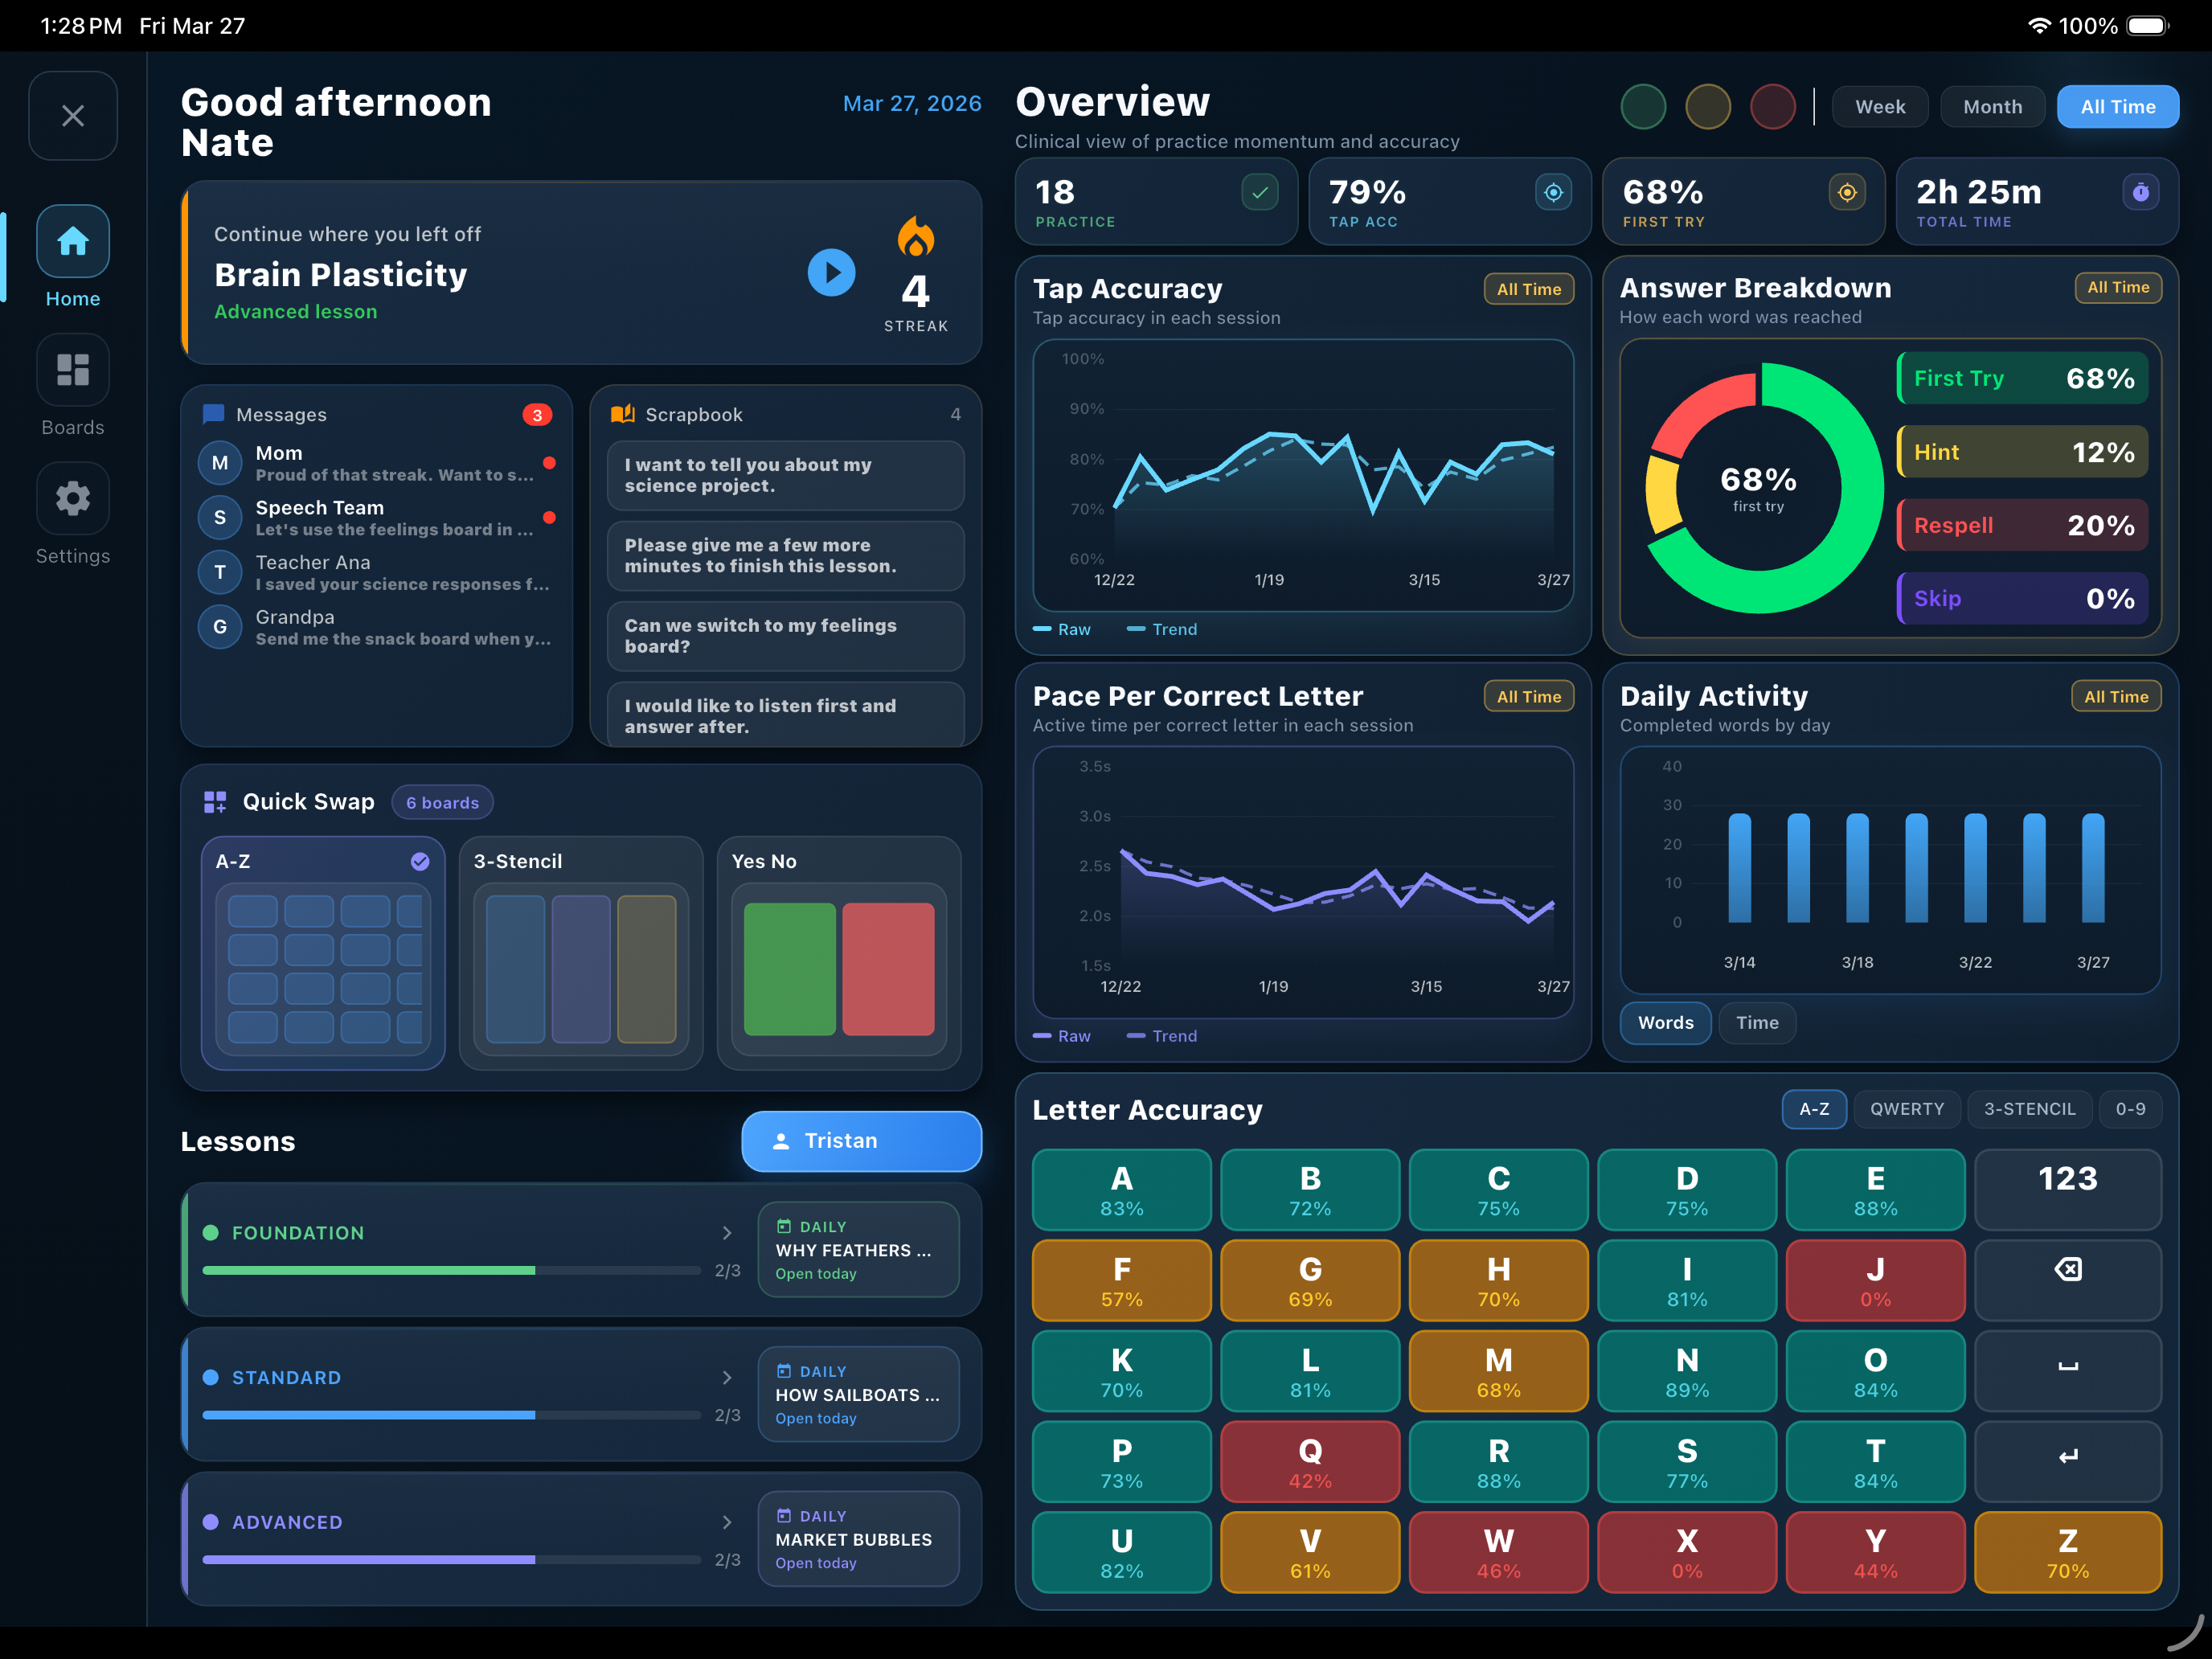Screen dimensions: 2212x1659
Task: Select the A-Z quick swap board
Action: coord(323,953)
